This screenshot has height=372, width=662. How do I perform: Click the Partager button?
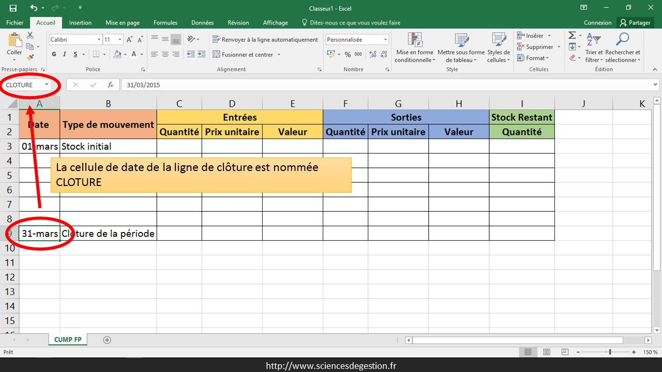[x=635, y=23]
